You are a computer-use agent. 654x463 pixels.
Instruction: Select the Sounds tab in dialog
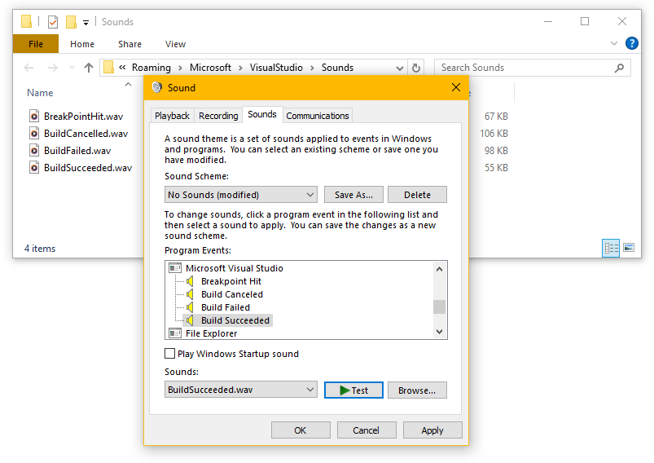tap(262, 114)
